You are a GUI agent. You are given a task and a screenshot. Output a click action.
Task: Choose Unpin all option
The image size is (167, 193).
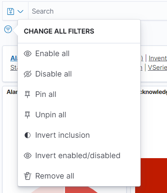(79, 115)
